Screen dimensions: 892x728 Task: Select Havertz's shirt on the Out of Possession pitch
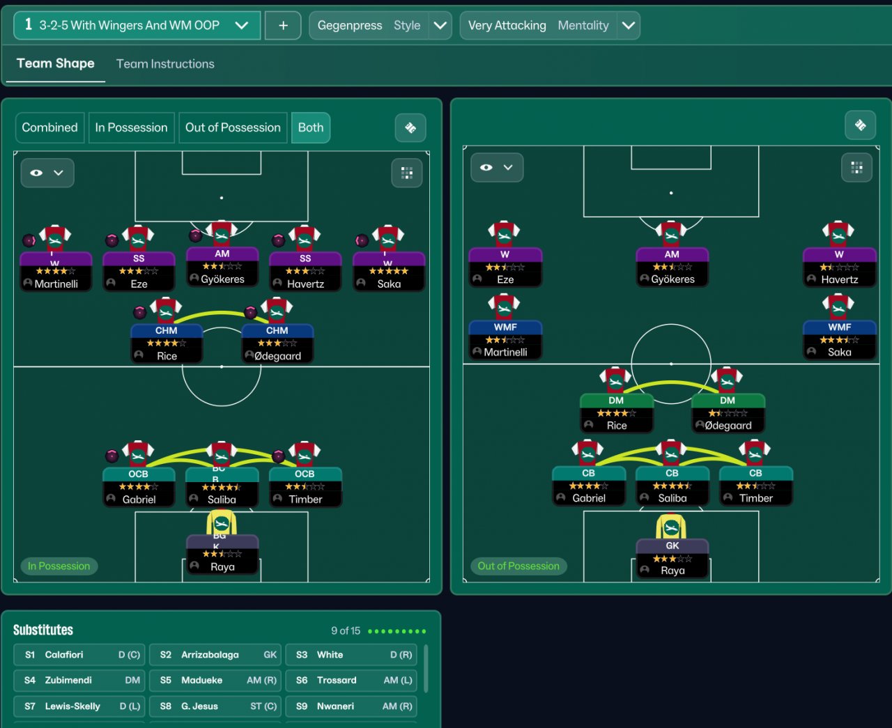[x=838, y=235]
